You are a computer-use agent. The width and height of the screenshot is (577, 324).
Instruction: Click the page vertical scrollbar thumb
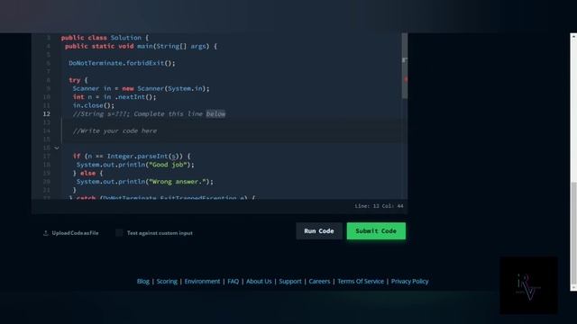[x=573, y=232]
